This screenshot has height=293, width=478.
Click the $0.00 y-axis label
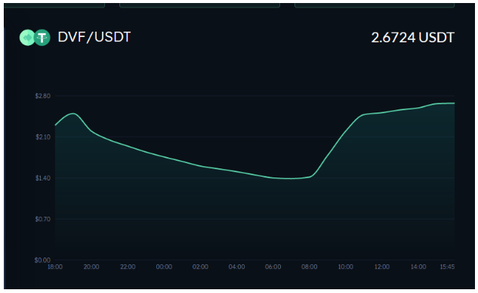pos(42,260)
